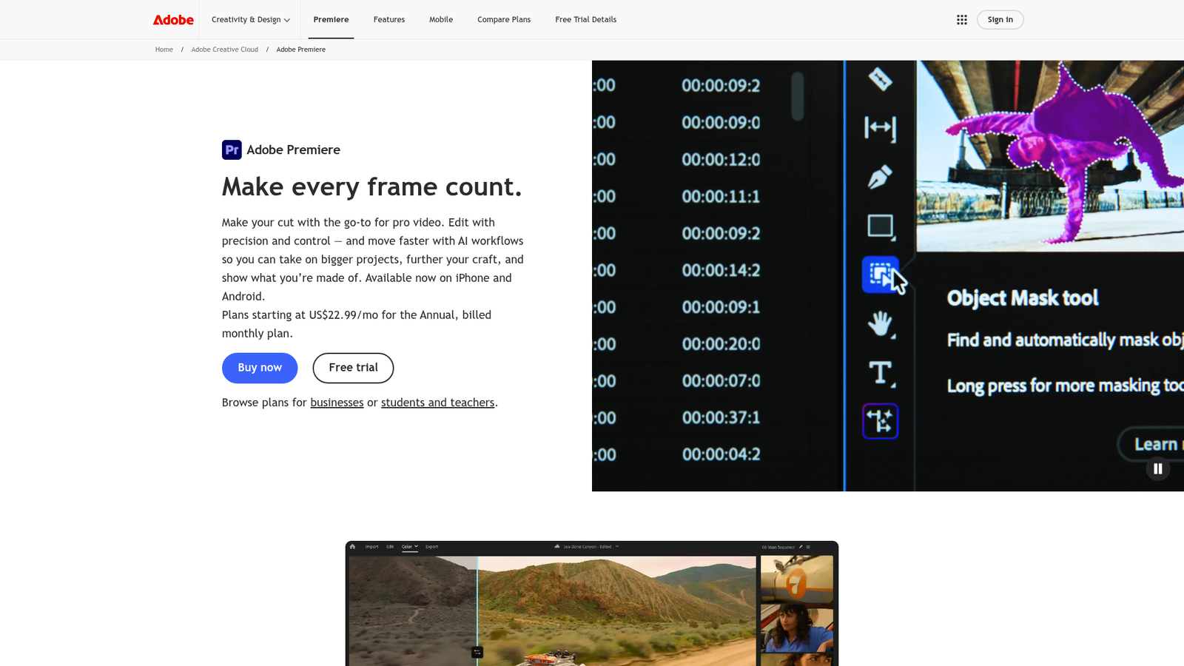This screenshot has height=666, width=1184.
Task: Select the Pen tool icon in the hero video
Action: click(x=880, y=177)
